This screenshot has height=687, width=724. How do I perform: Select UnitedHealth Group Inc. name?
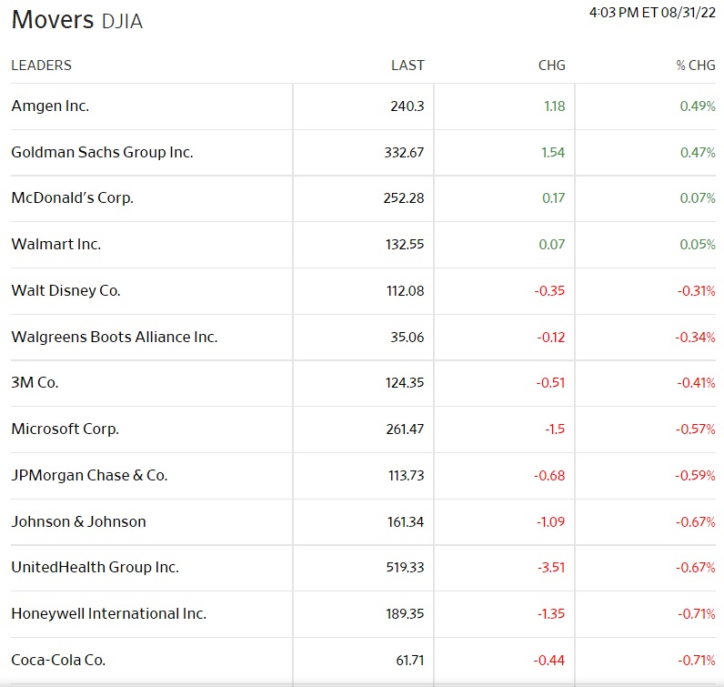pyautogui.click(x=95, y=567)
